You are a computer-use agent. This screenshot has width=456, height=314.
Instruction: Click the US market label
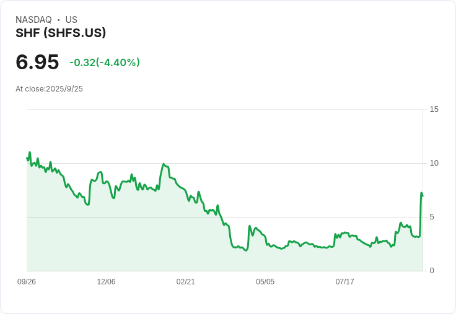coord(71,19)
